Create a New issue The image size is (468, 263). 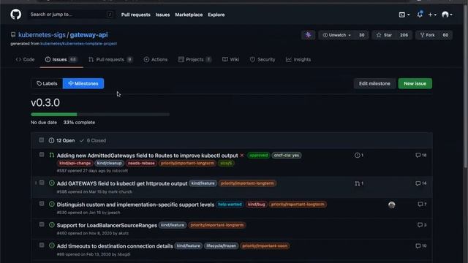[x=415, y=83]
